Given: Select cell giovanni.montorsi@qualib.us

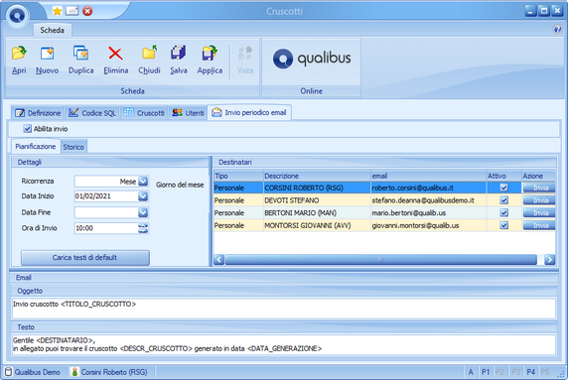Looking at the screenshot, I should tap(429, 225).
